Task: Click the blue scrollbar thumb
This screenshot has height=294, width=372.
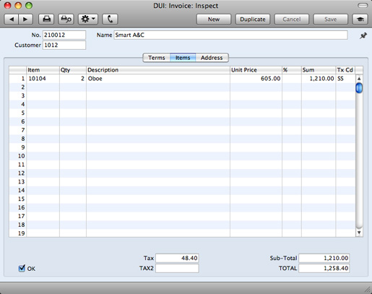Action: (359, 88)
